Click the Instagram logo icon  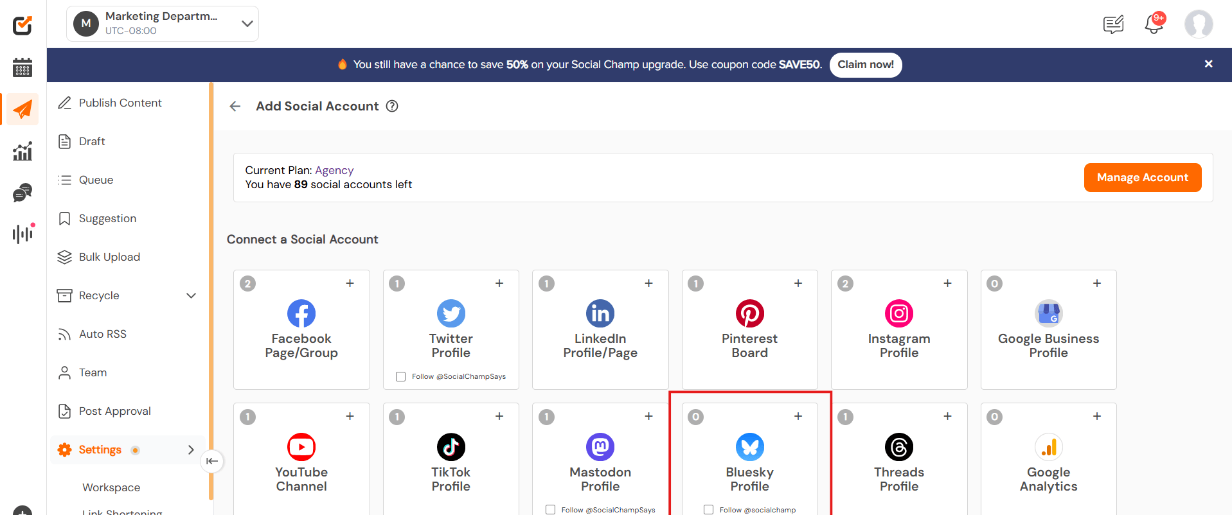click(899, 313)
